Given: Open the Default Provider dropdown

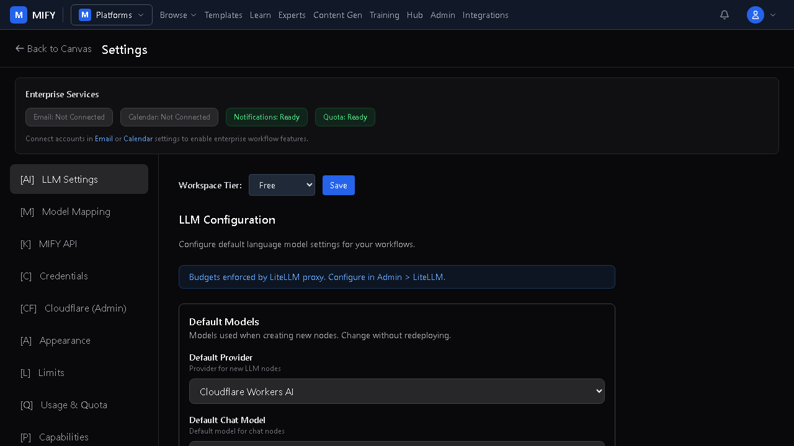Looking at the screenshot, I should [397, 391].
